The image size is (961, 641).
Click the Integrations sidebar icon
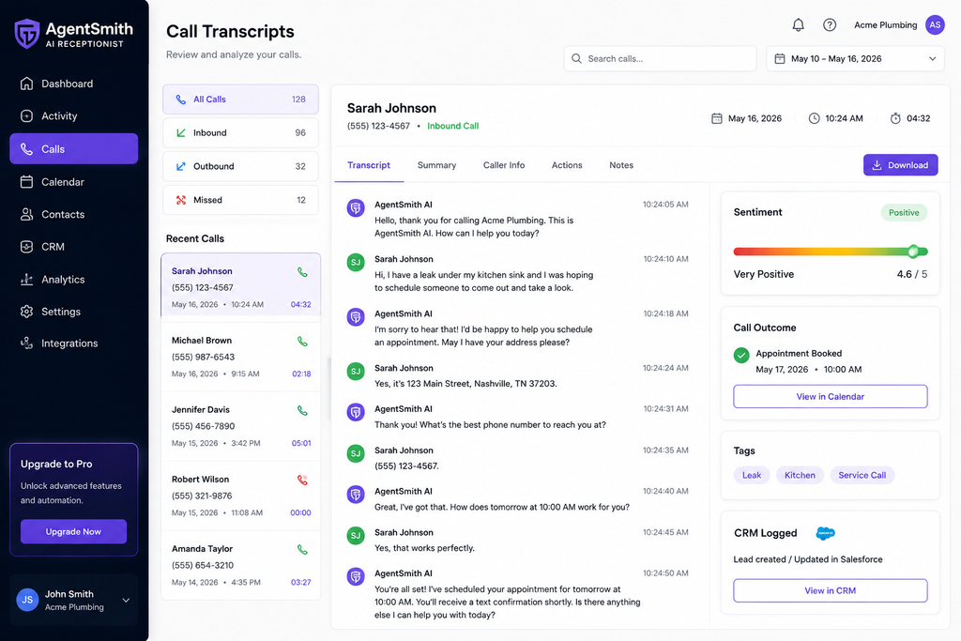pos(26,343)
